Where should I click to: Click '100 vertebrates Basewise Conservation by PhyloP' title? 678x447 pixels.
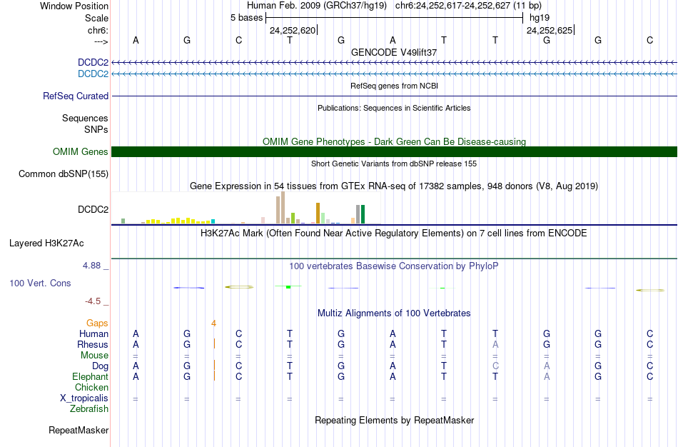(x=394, y=266)
